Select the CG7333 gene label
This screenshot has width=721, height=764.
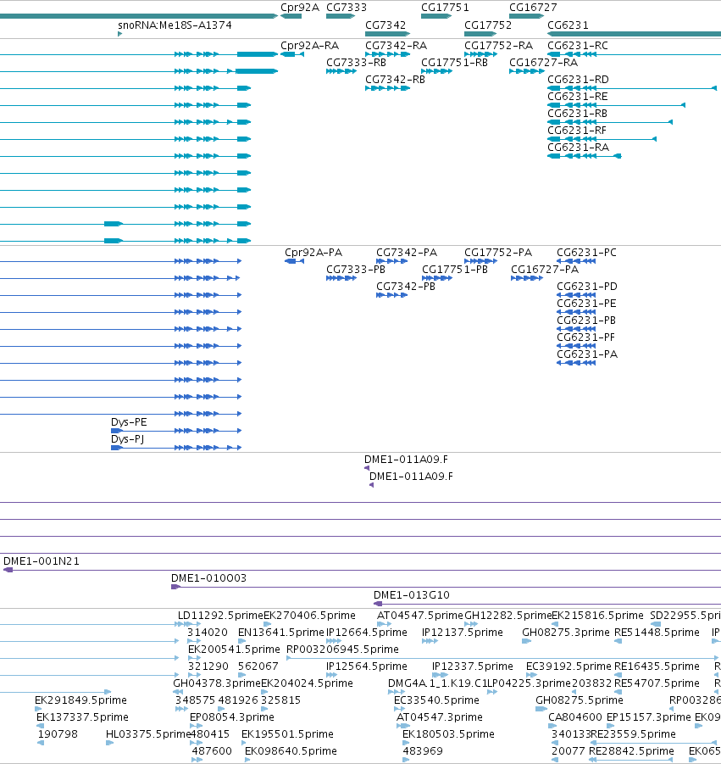coord(347,8)
